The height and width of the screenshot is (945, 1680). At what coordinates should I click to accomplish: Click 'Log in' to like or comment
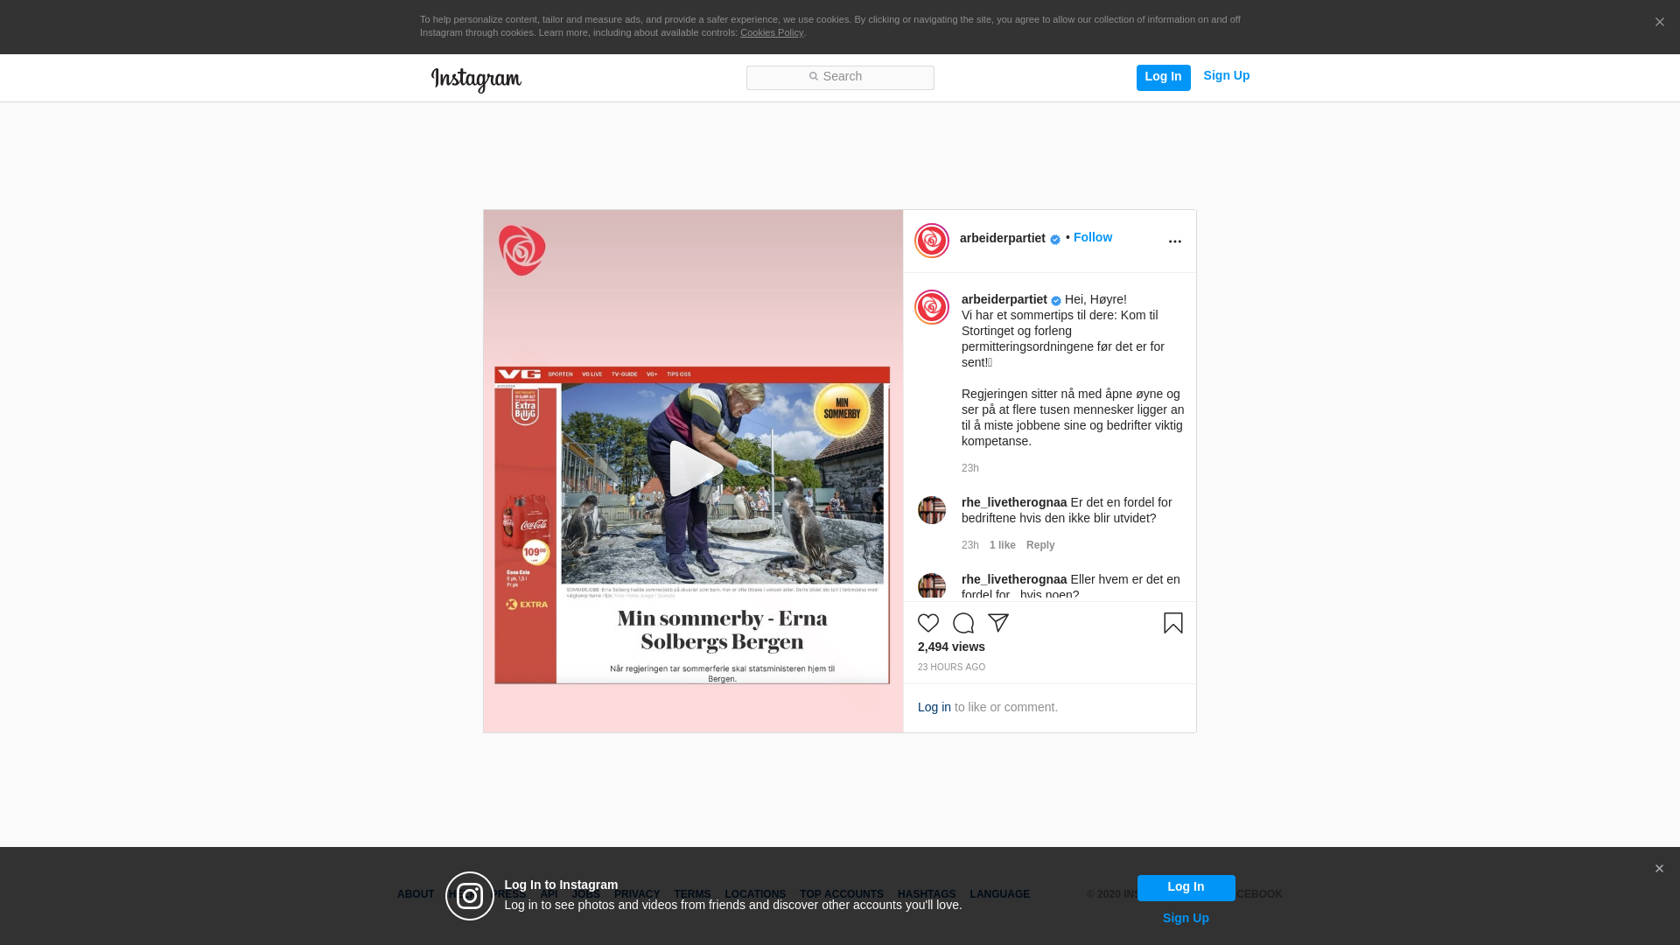pos(934,707)
